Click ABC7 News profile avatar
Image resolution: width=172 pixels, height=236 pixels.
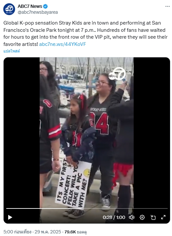pyautogui.click(x=9, y=9)
